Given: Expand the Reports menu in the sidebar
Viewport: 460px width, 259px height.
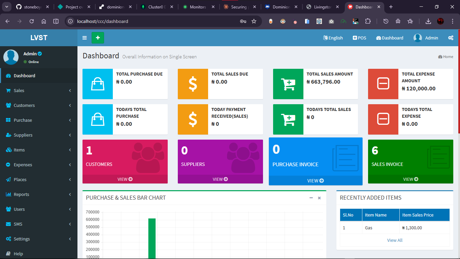Looking at the screenshot, I should click(20, 194).
